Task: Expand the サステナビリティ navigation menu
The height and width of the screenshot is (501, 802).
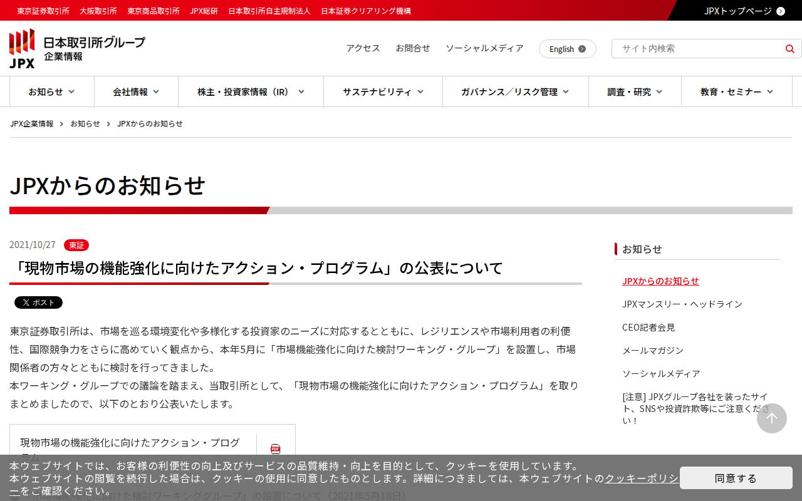Action: [x=383, y=91]
